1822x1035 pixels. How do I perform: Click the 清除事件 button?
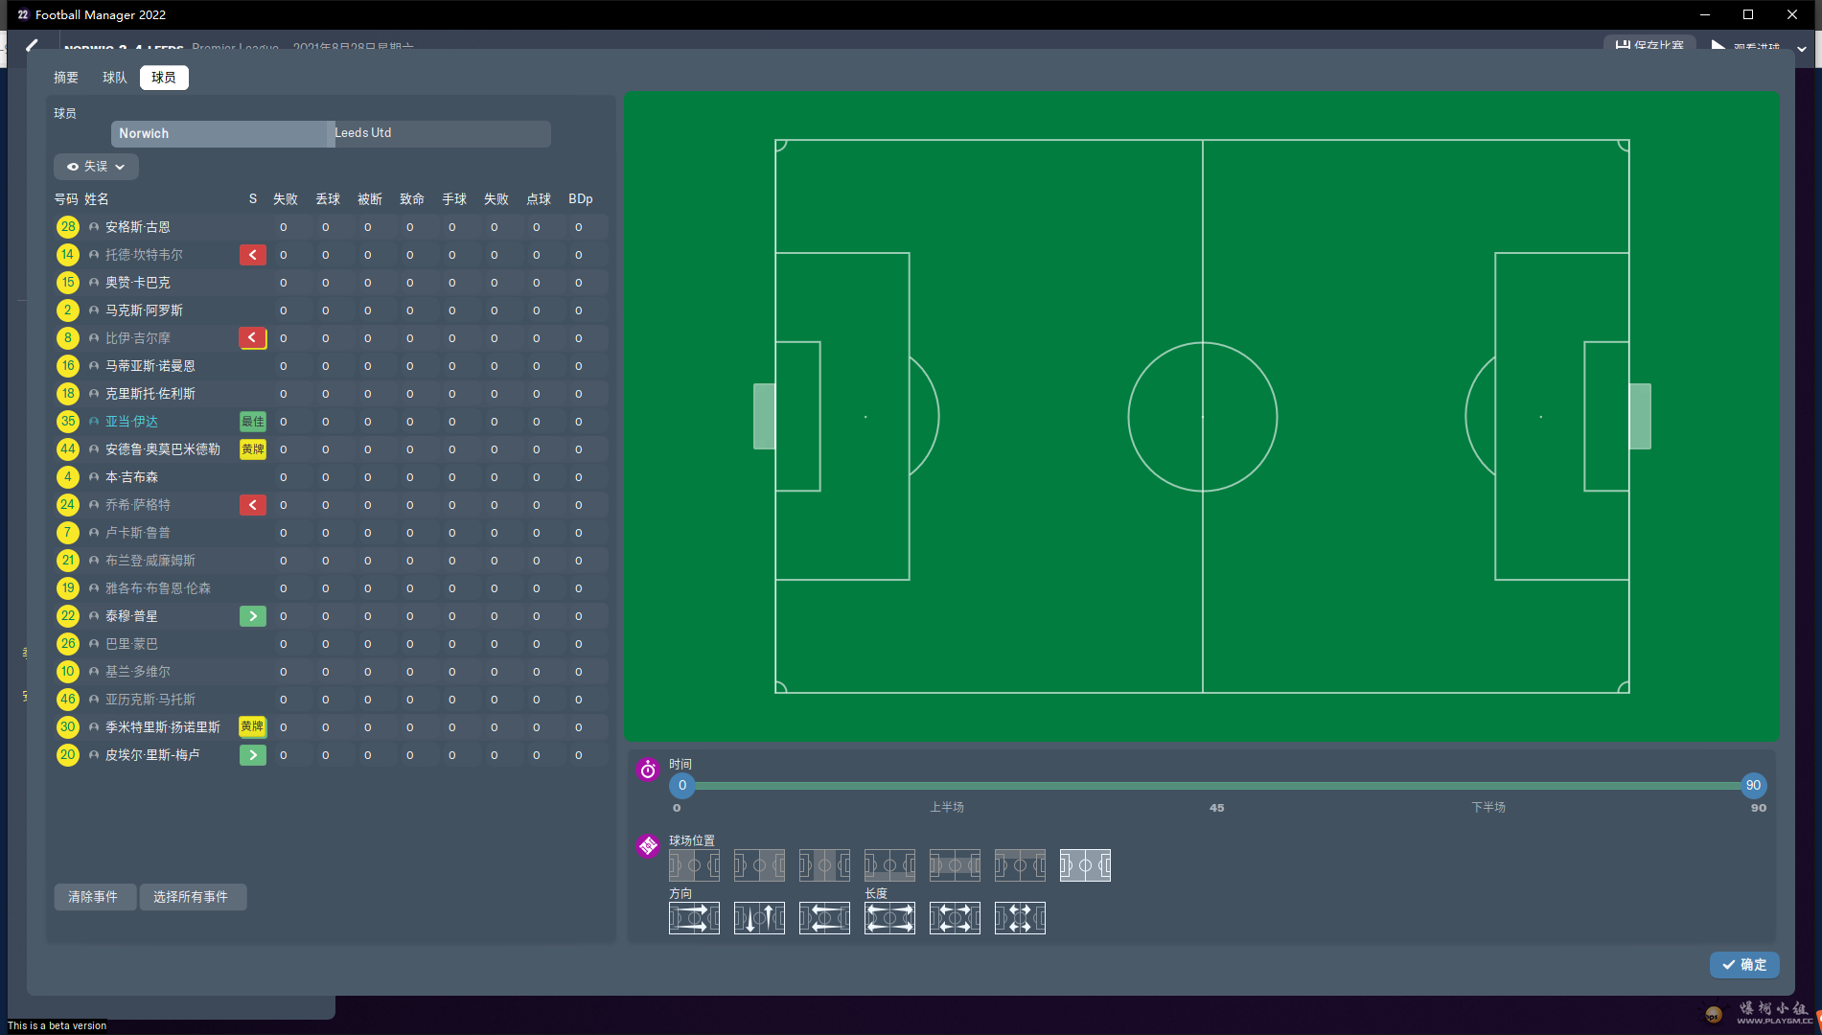[x=93, y=897]
